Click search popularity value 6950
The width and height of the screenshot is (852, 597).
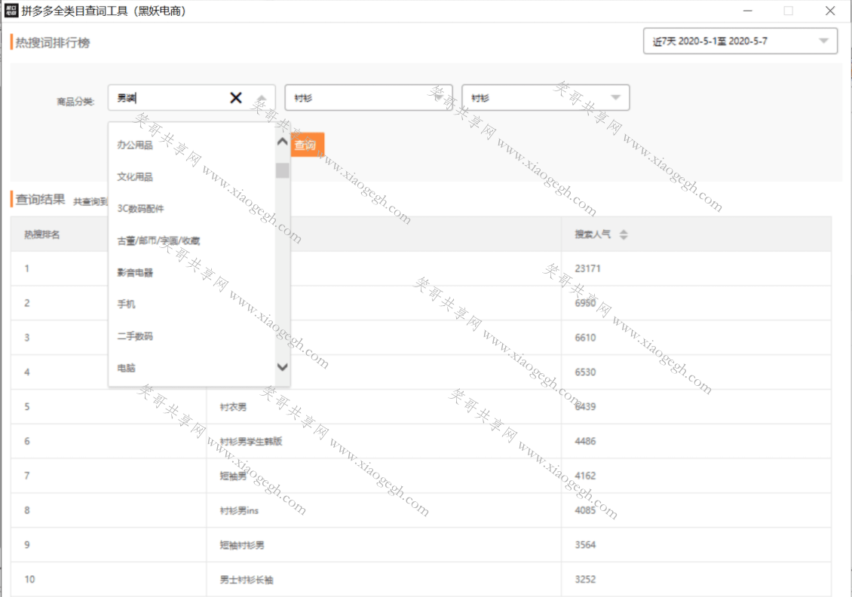pos(586,303)
